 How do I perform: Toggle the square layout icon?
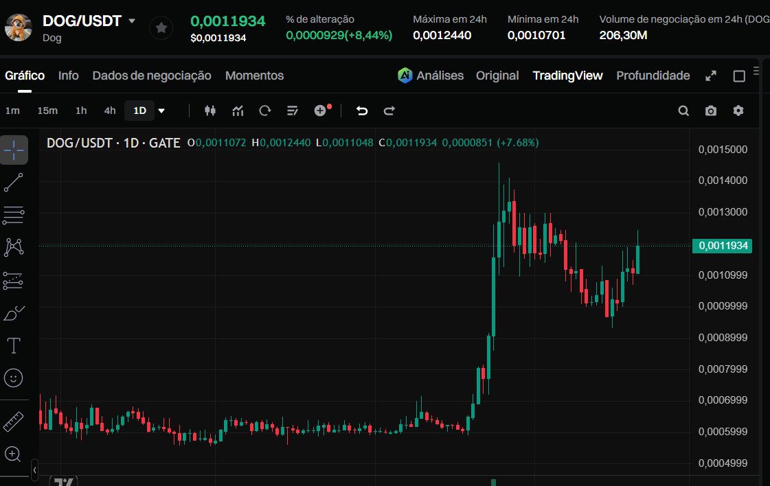[739, 76]
